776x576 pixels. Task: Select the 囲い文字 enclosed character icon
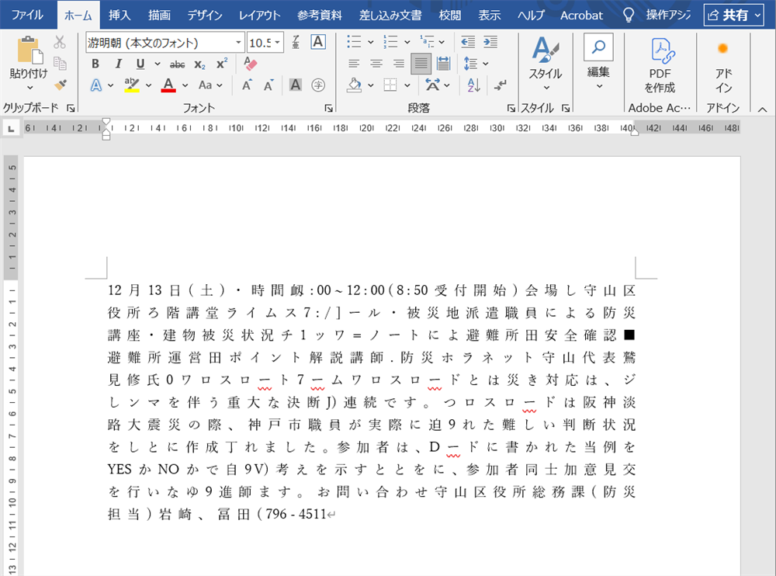click(x=317, y=85)
